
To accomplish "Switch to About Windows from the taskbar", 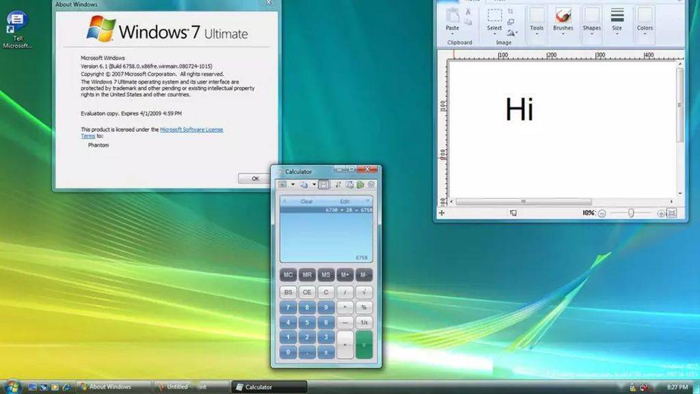I will click(x=113, y=387).
